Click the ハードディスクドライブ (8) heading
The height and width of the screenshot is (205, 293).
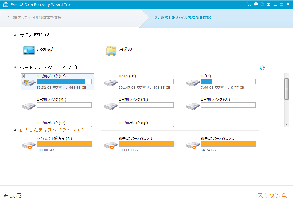(x=49, y=67)
